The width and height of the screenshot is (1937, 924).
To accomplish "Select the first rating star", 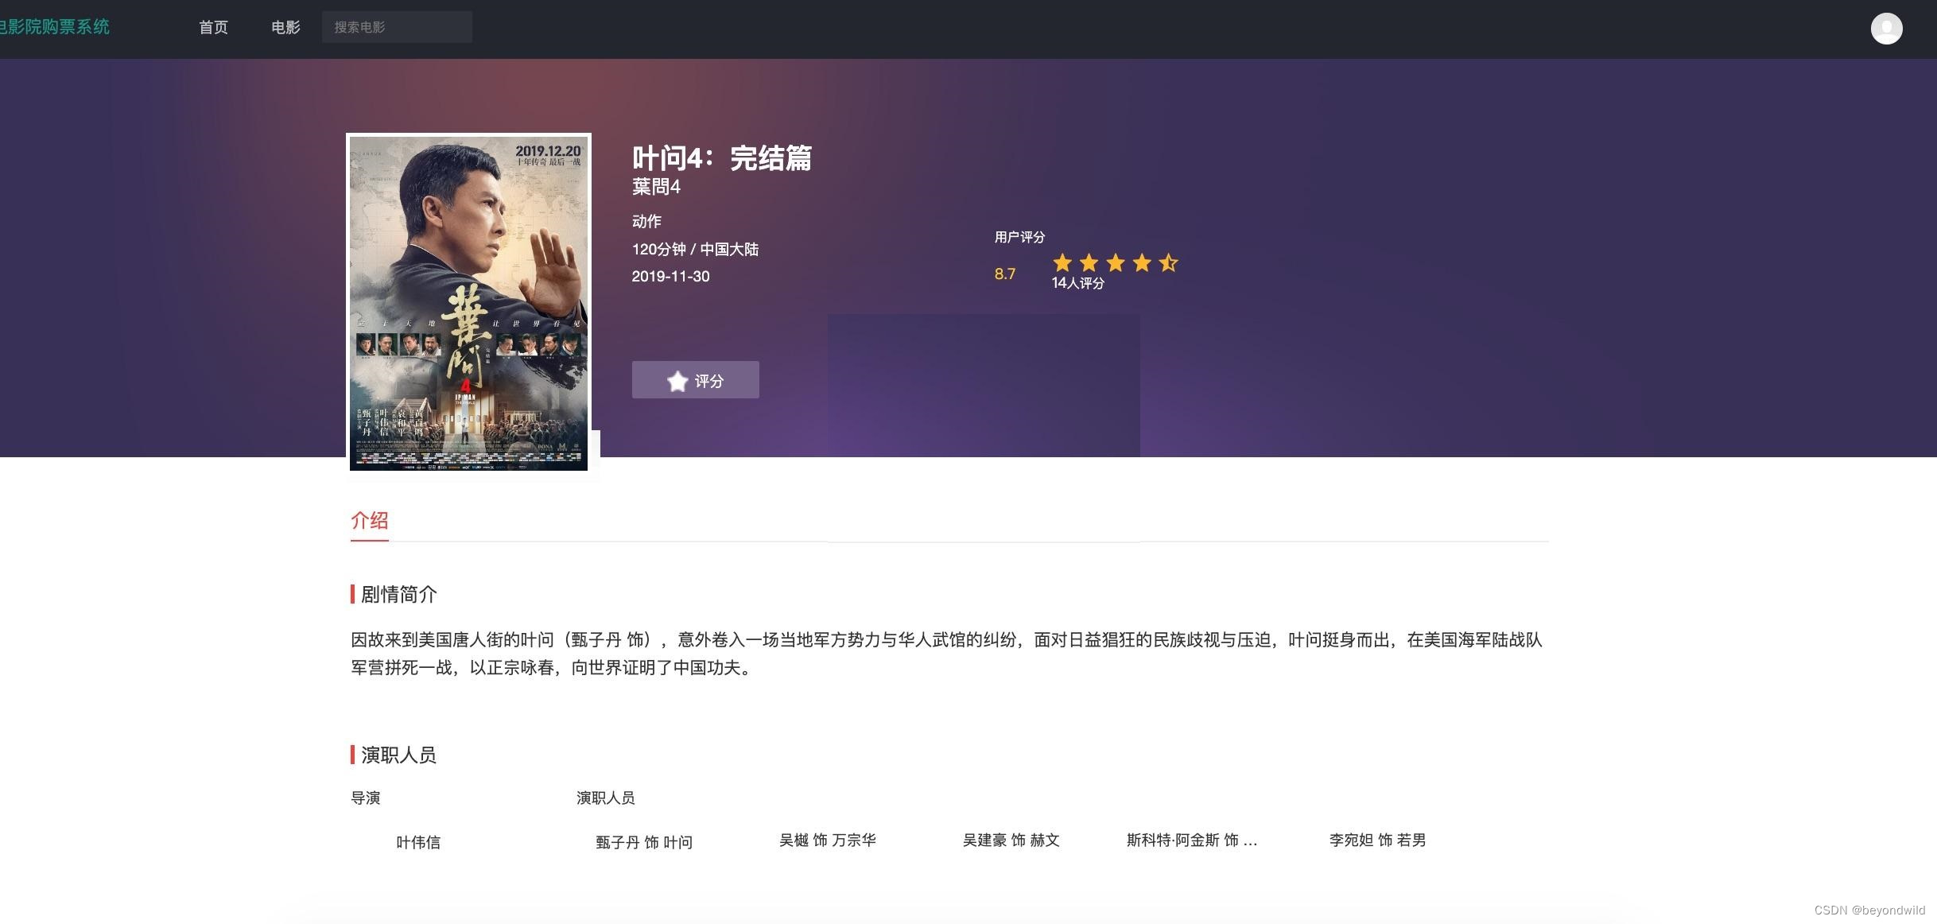I will (1062, 262).
